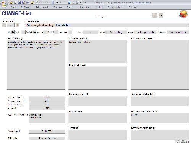Toggle the empty checkbox after Service label
Image resolution: width=191 pixels, height=145 pixels.
pyautogui.click(x=70, y=32)
